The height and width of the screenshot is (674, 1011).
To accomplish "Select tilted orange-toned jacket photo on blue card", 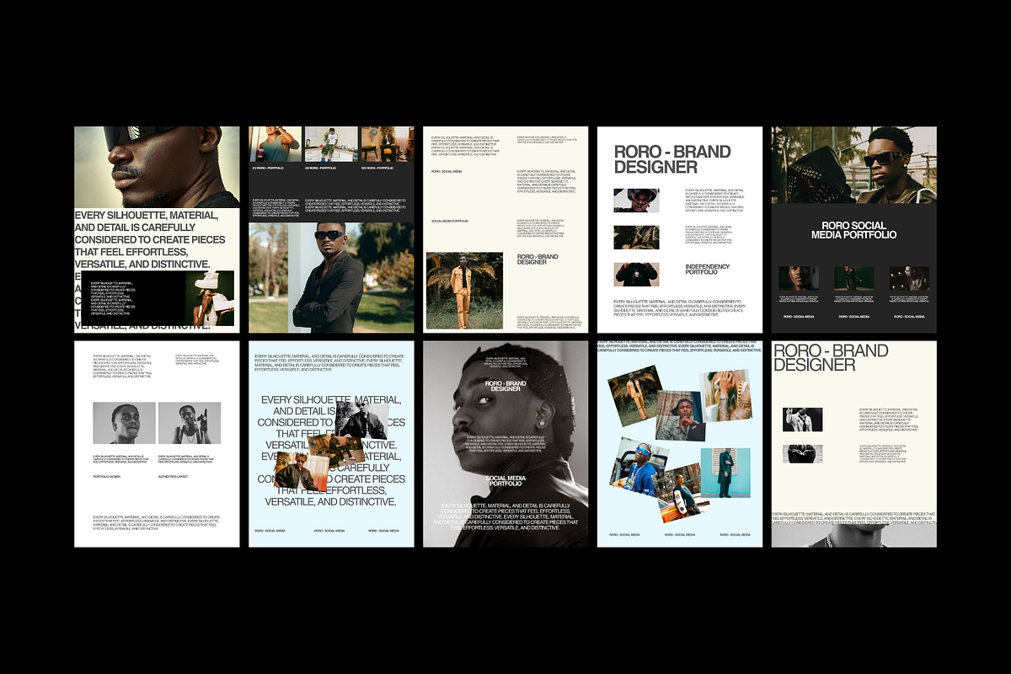I will click(x=300, y=472).
